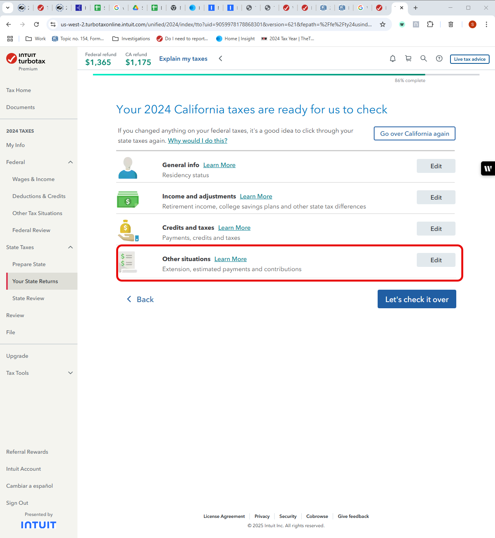Select Prepare State in sidebar
Viewport: 495px width, 538px height.
(29, 264)
